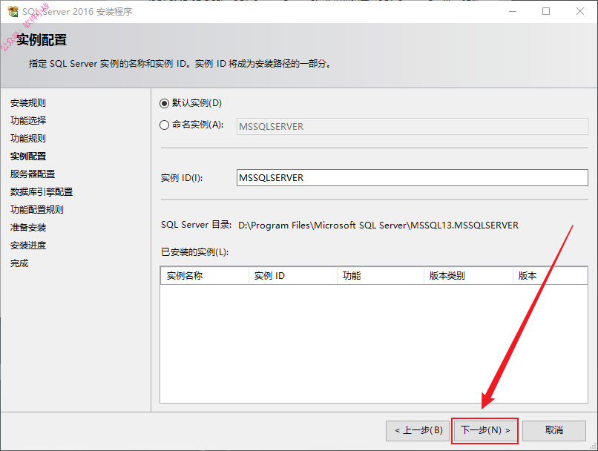Open the 数据库引擎配置 step in sidebar

[42, 192]
